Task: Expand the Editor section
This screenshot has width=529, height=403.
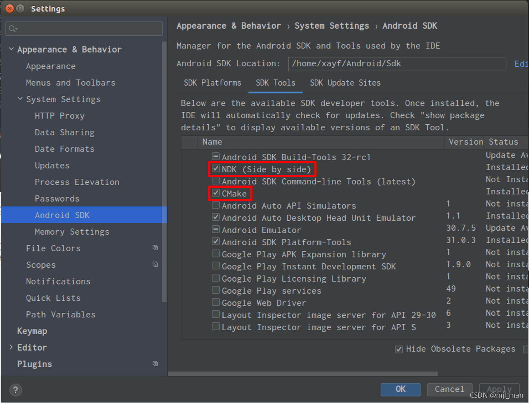Action: click(x=11, y=347)
